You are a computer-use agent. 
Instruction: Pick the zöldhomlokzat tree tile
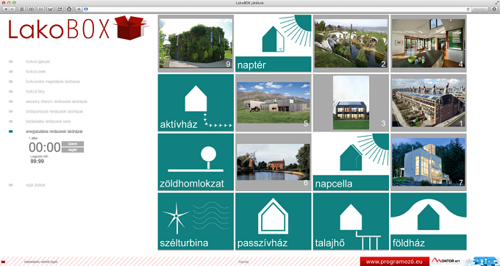point(196,162)
